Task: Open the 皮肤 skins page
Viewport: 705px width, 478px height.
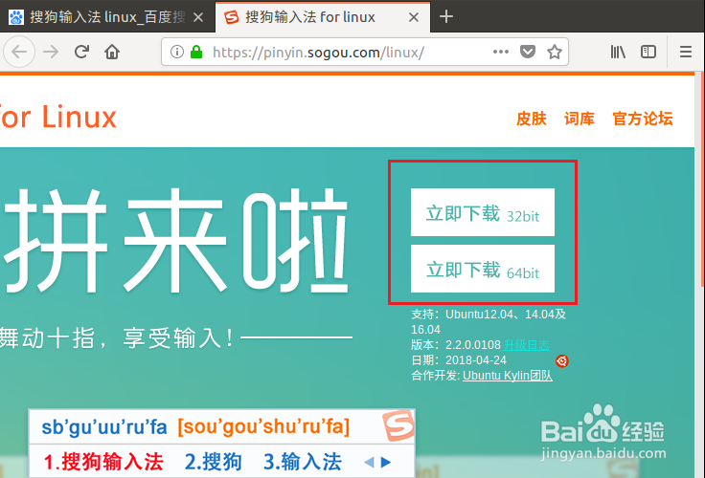Action: point(531,119)
